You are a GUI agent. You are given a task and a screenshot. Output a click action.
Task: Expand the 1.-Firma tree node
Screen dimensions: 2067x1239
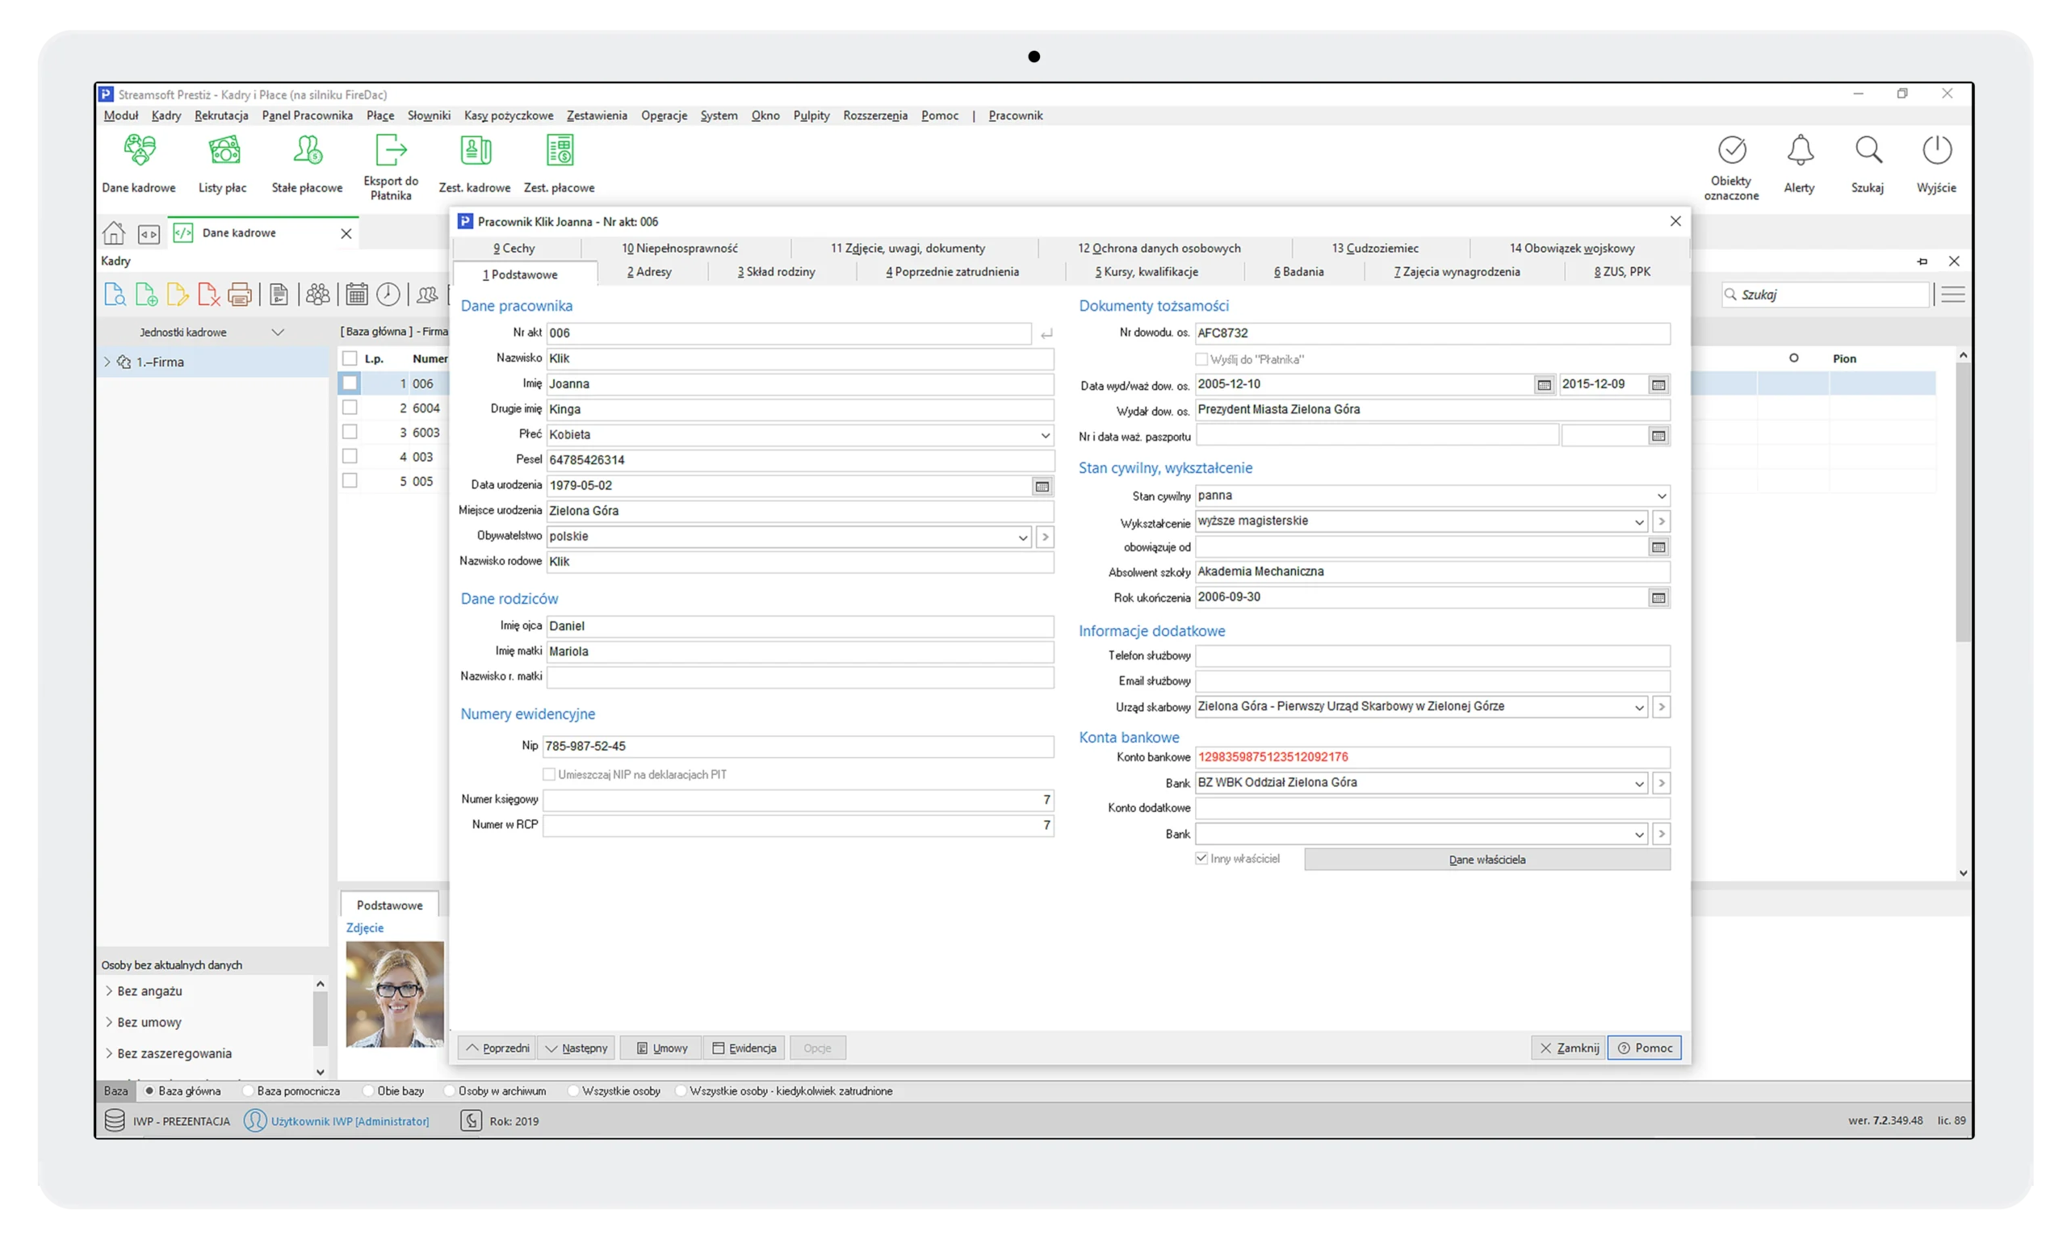click(x=107, y=362)
